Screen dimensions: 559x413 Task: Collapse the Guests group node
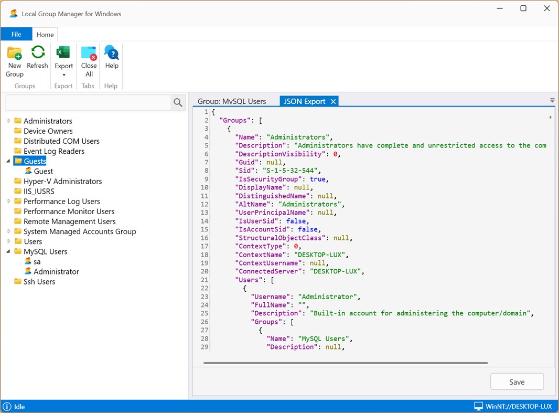(8, 161)
